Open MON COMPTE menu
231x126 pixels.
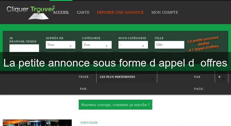click(x=165, y=13)
